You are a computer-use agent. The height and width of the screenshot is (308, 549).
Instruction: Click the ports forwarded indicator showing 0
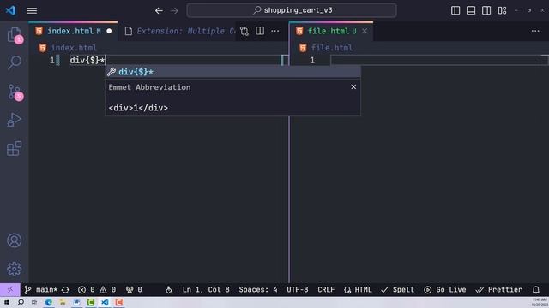point(134,289)
